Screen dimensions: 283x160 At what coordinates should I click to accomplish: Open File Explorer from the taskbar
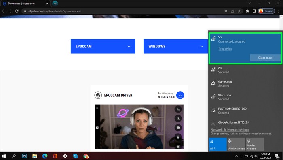pyautogui.click(x=35, y=156)
